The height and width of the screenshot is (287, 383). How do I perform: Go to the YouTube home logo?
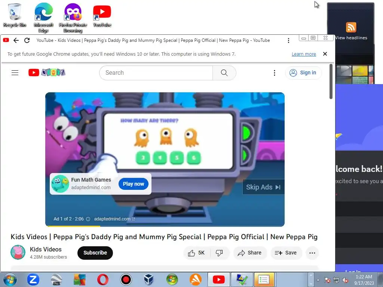(47, 72)
